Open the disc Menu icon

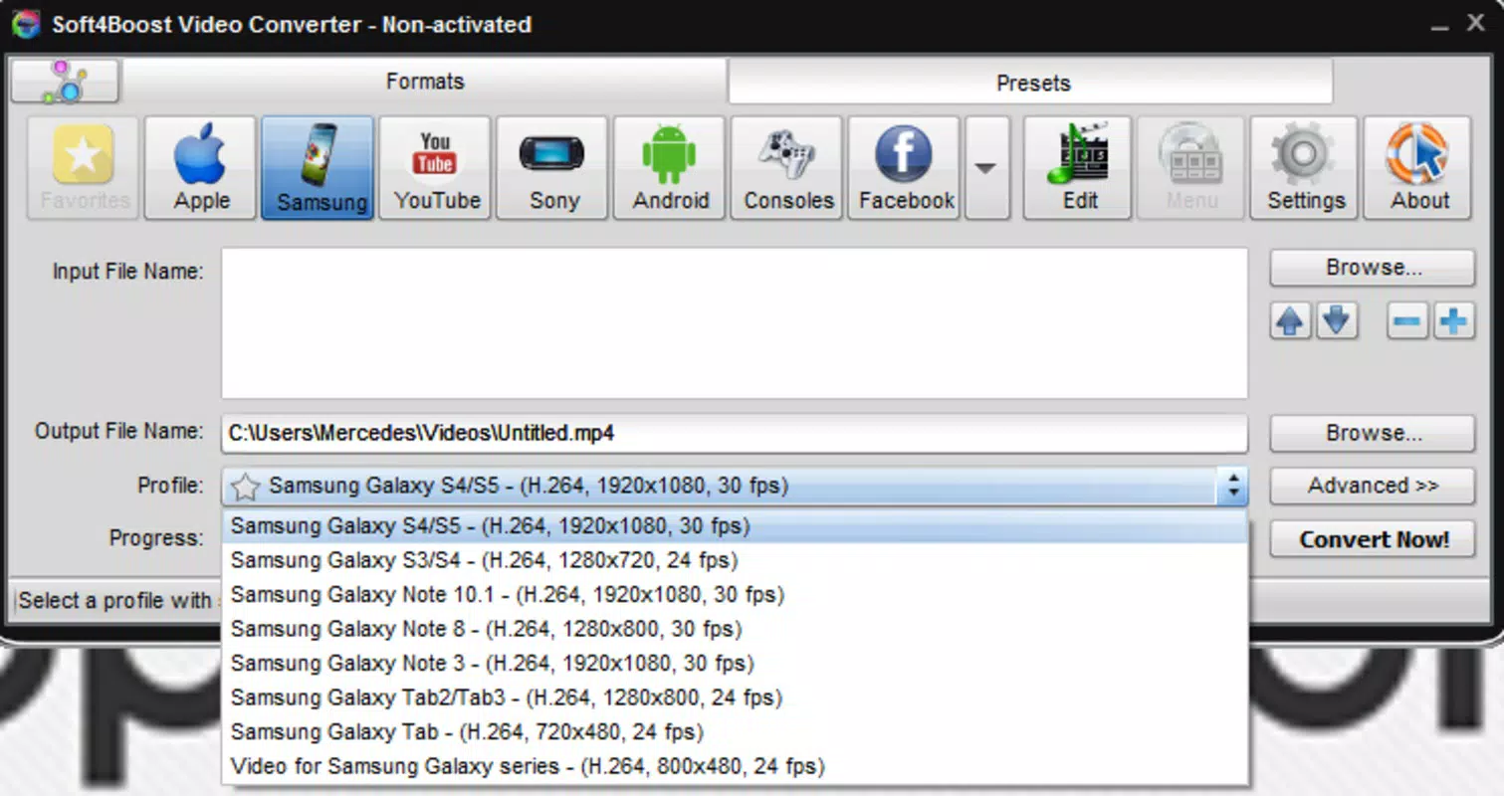pyautogui.click(x=1191, y=167)
